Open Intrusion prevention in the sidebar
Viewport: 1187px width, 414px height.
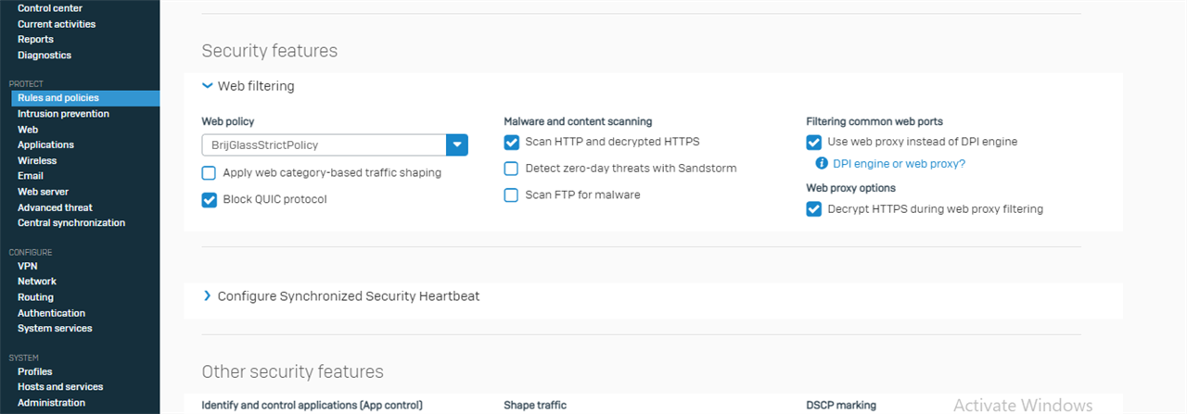(x=63, y=114)
